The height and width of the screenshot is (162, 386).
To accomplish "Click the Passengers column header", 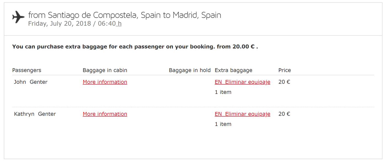I will tap(27, 70).
